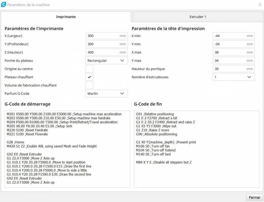Click the Hauteur du portique field
Viewport: 264px width, 202px height.
230,69
